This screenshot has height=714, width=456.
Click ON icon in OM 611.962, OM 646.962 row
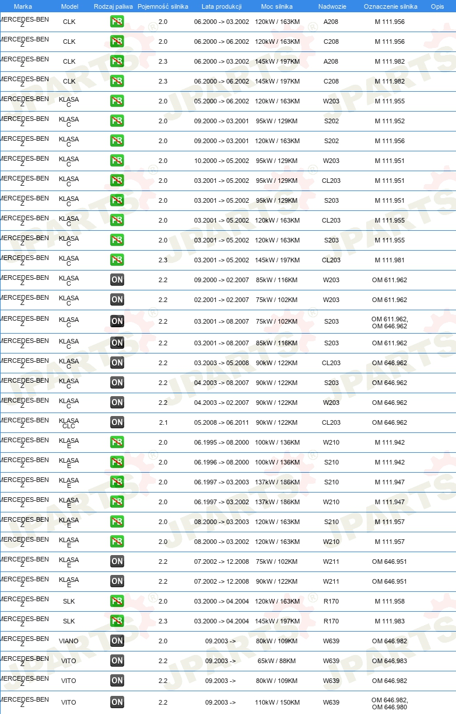pos(117,321)
